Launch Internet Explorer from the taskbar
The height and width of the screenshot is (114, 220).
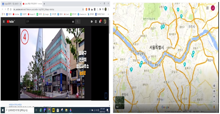(x=41, y=110)
